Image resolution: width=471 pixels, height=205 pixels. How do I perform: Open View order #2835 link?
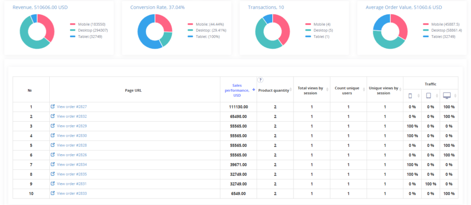72,174
